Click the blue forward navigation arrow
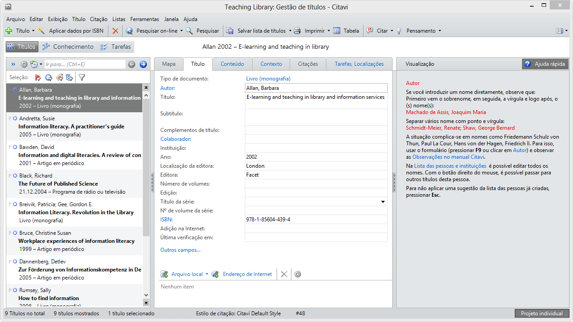Viewport: 573px width, 322px height. tap(143, 64)
